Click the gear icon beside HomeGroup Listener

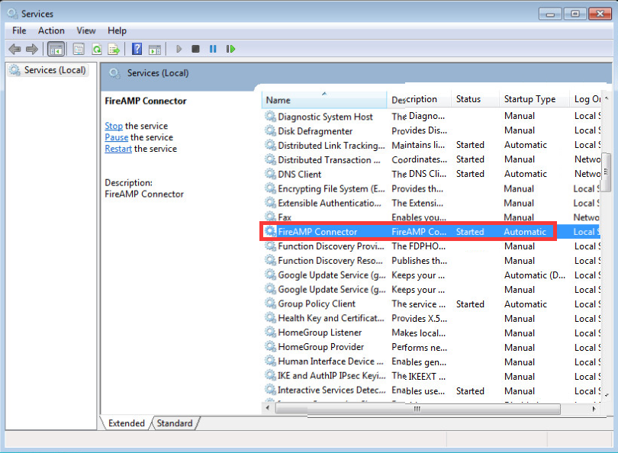click(270, 333)
